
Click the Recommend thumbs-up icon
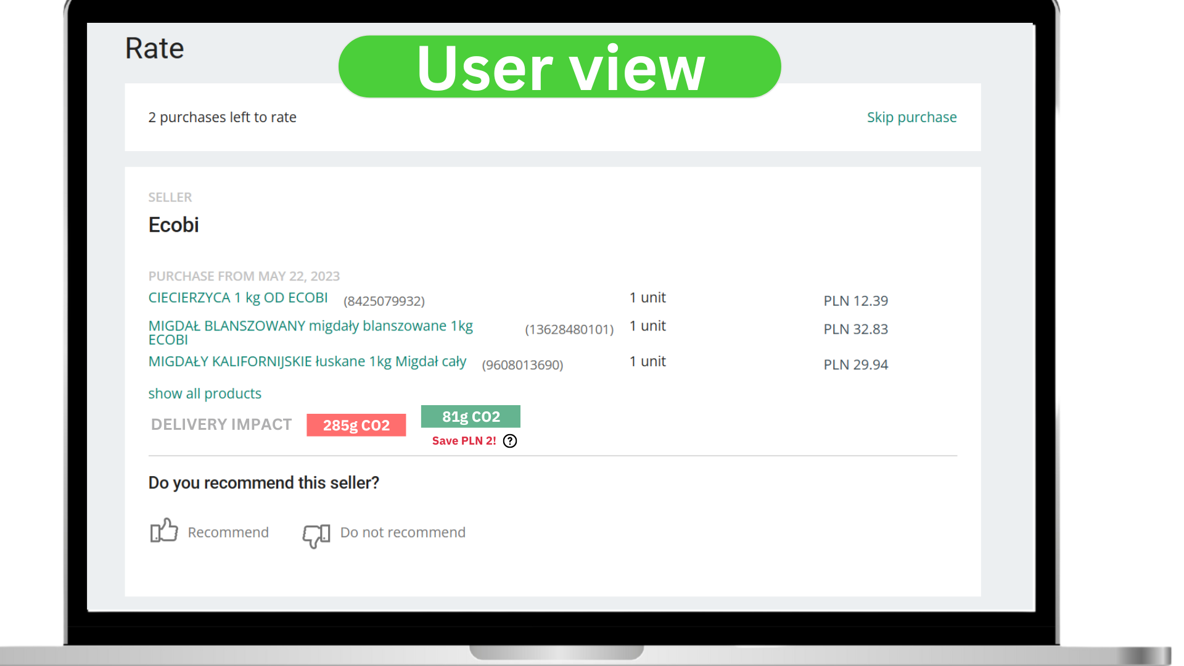pos(164,530)
